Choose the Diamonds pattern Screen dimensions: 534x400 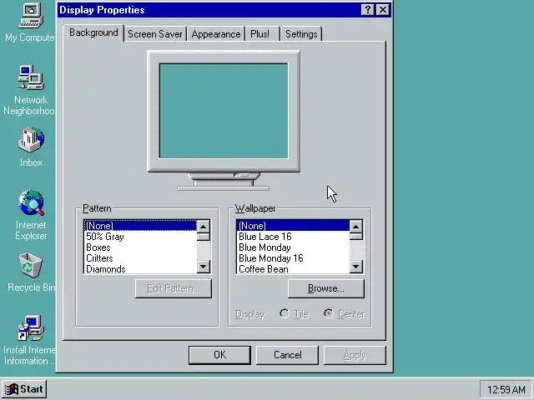140,268
